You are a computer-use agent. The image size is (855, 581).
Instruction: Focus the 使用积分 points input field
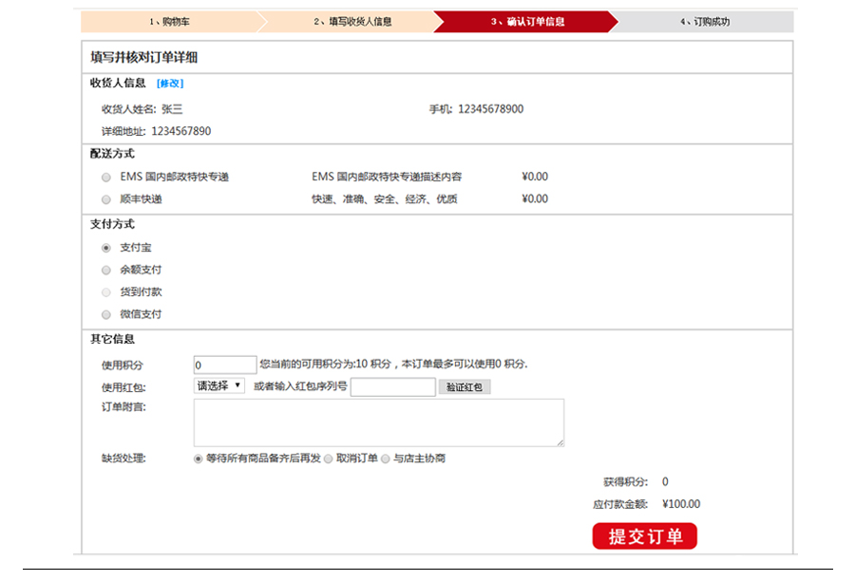point(225,365)
